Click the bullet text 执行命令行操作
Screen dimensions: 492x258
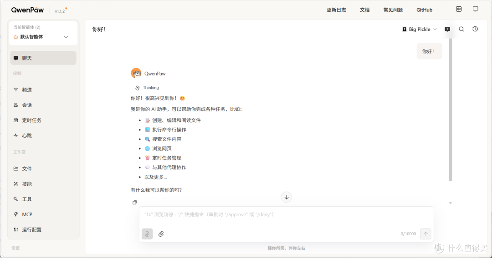tap(169, 130)
